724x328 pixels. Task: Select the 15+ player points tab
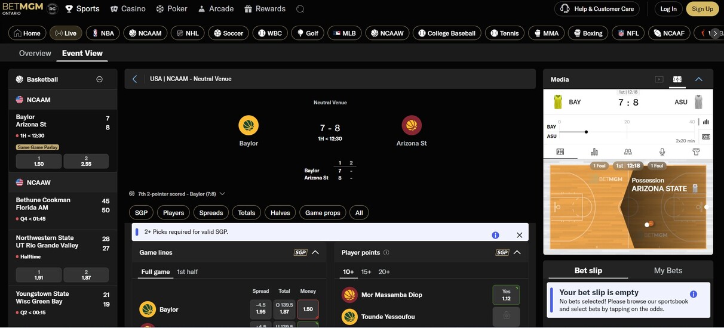point(366,272)
